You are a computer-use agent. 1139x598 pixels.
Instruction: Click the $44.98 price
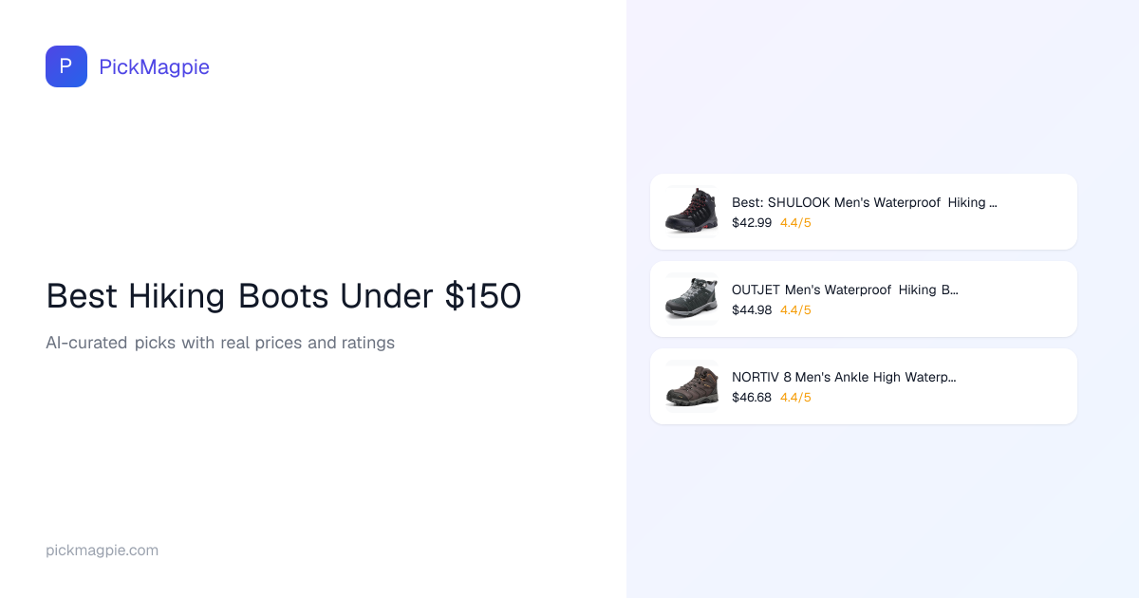pyautogui.click(x=752, y=310)
